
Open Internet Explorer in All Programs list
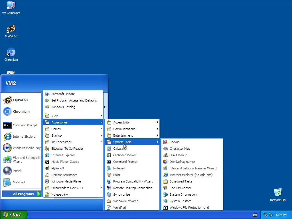pyautogui.click(x=73, y=155)
